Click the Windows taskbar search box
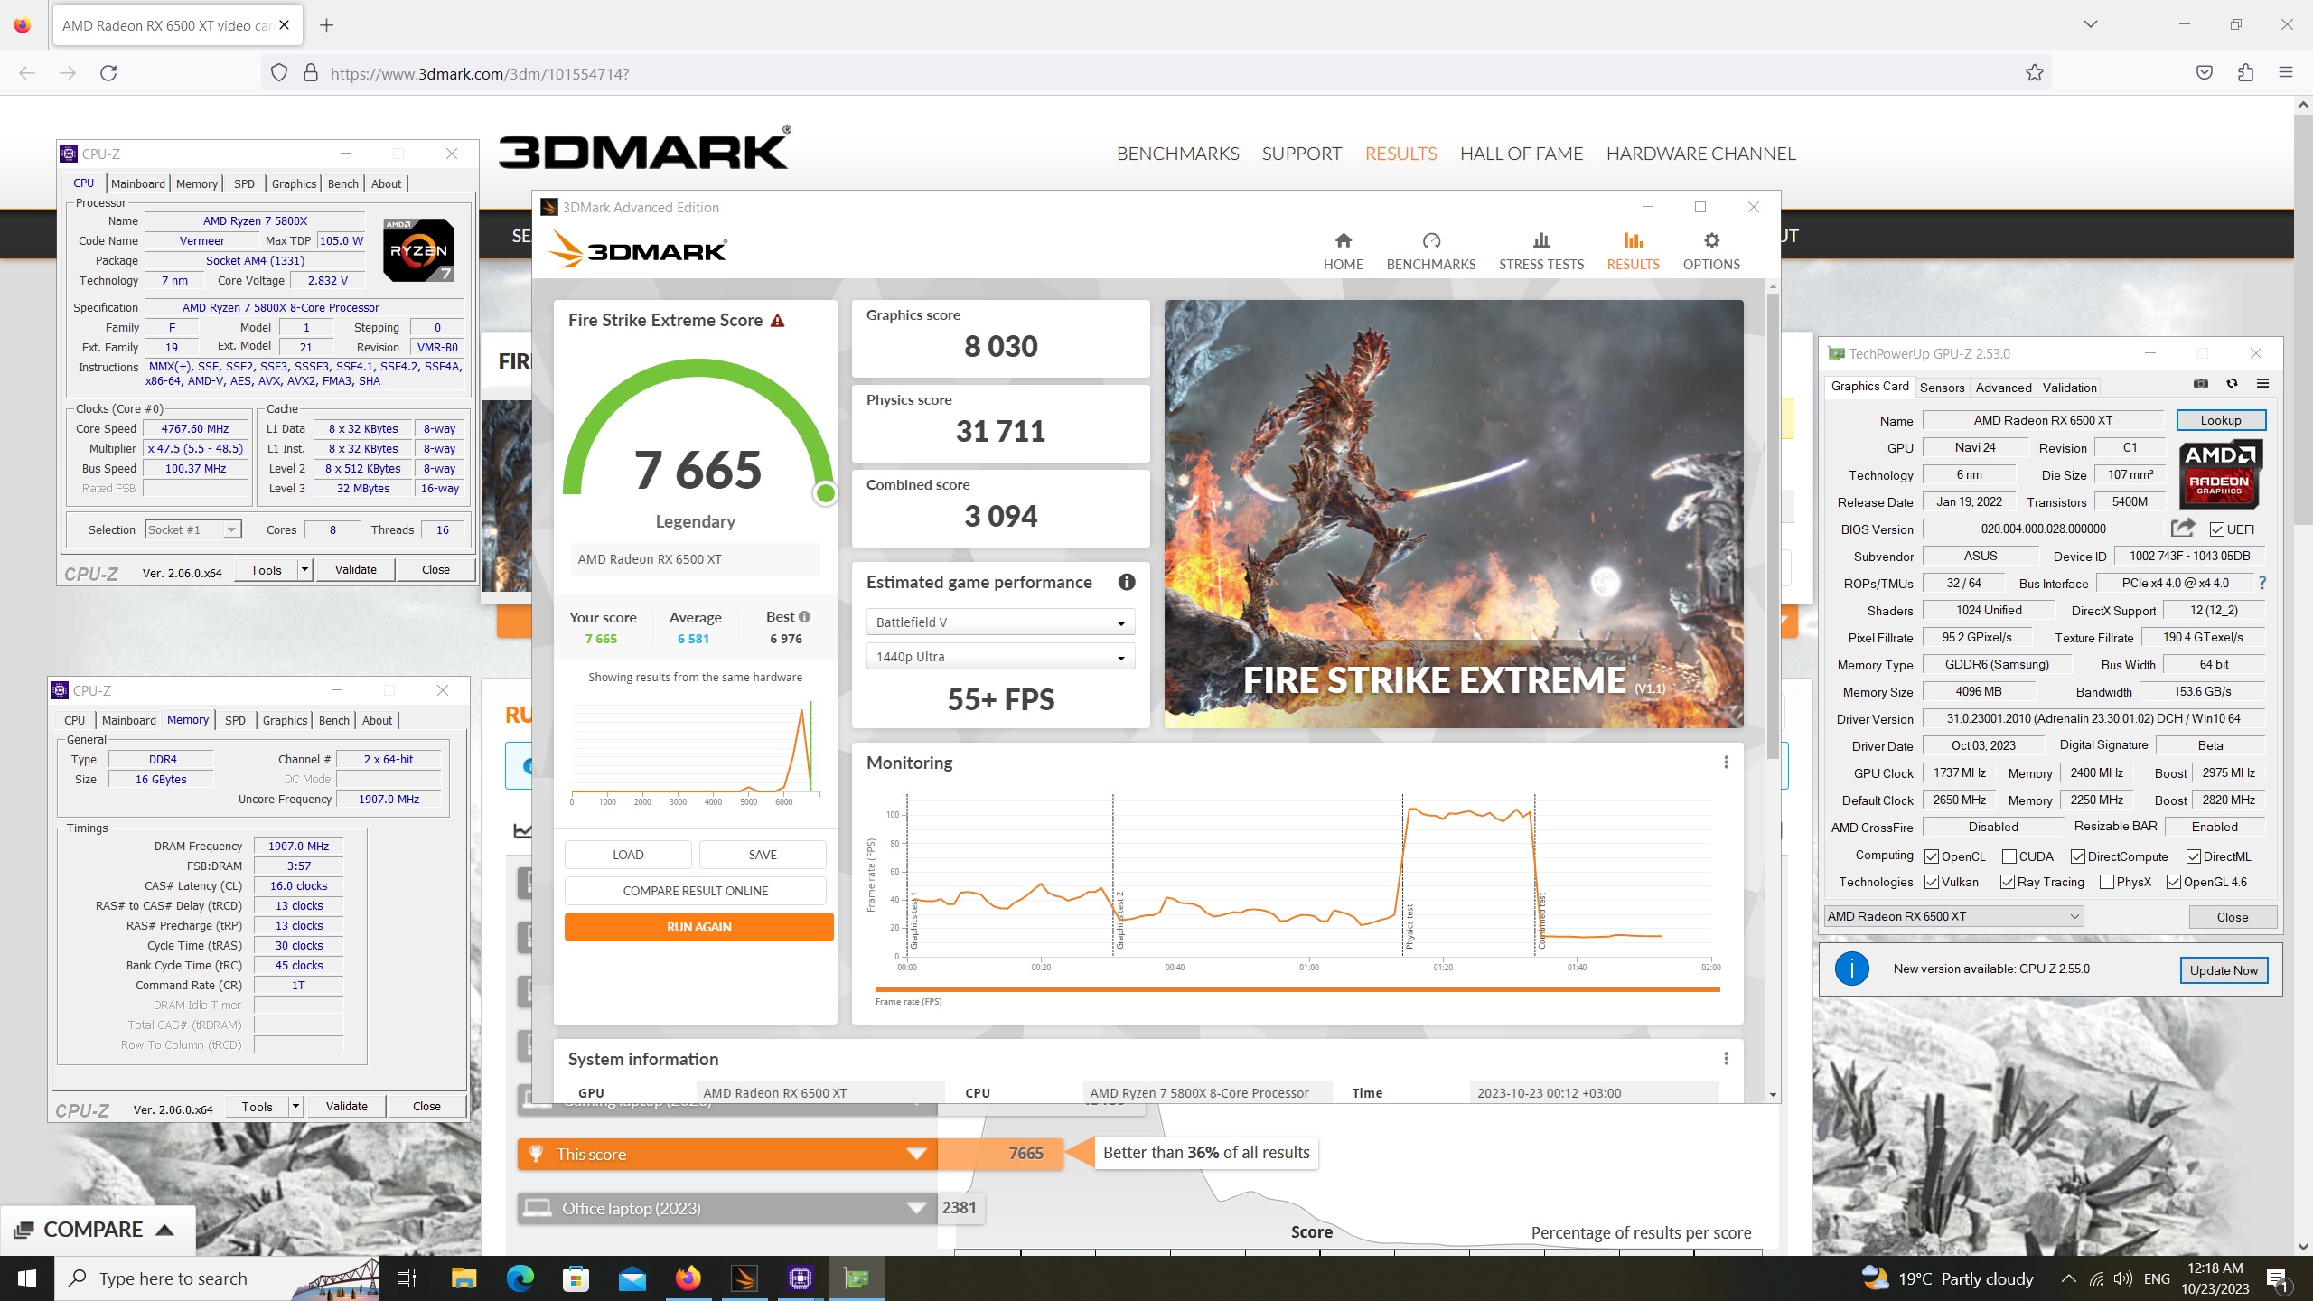This screenshot has height=1301, width=2313. pyautogui.click(x=217, y=1278)
